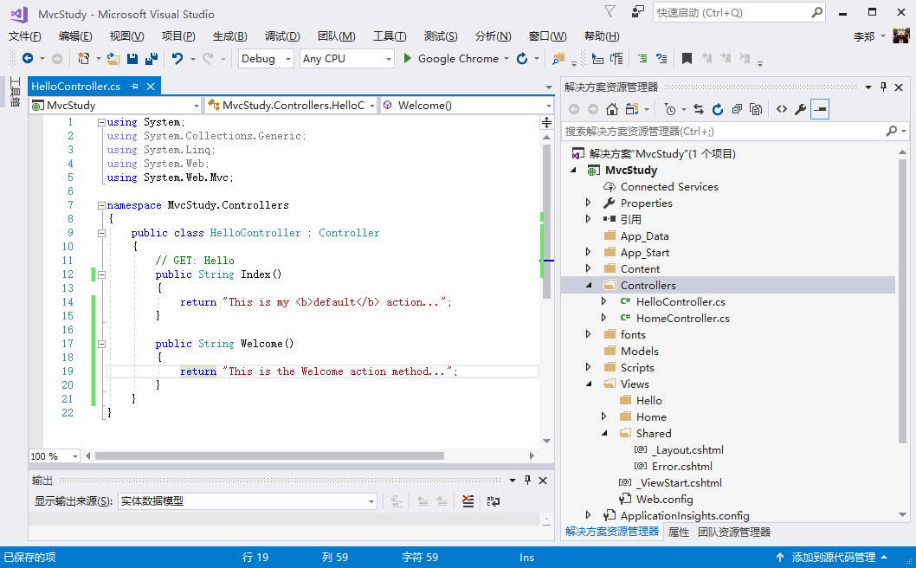Image resolution: width=916 pixels, height=568 pixels.
Task: Collapse the Views folder node
Action: point(588,384)
